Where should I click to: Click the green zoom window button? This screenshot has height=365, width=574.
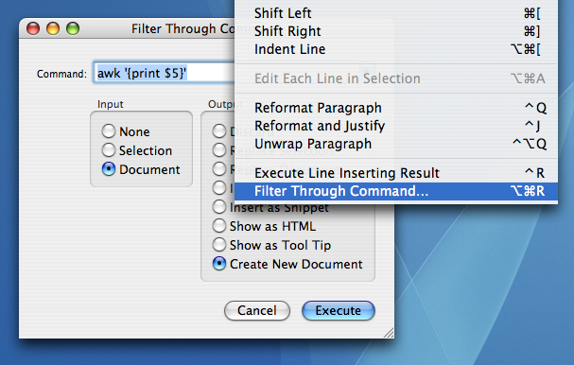pos(73,28)
